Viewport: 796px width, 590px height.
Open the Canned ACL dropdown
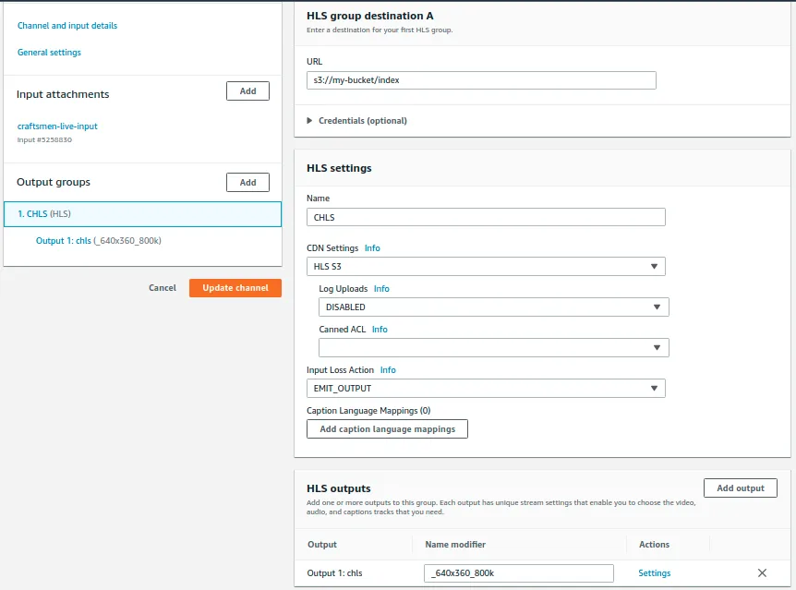[x=493, y=348]
